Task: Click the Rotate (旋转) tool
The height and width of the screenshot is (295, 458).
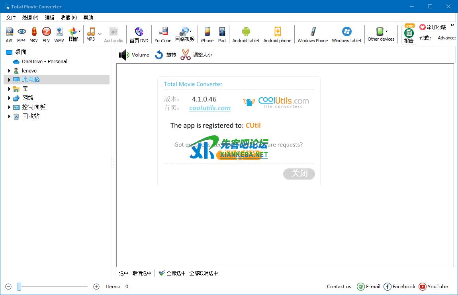Action: [165, 55]
